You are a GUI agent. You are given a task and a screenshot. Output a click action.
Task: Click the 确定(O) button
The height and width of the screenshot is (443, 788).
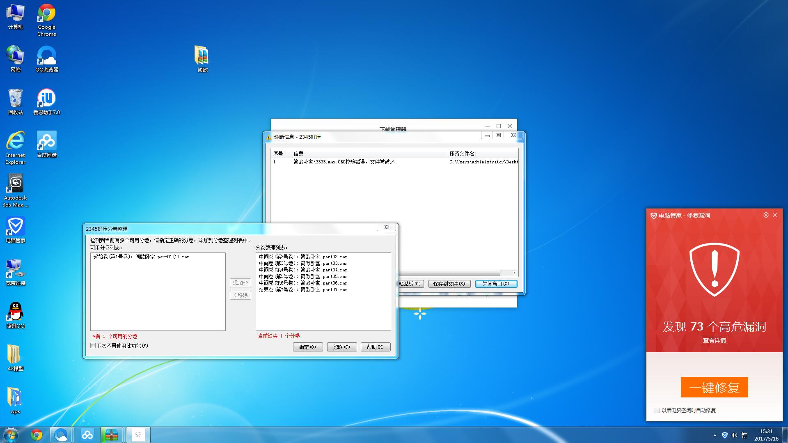click(308, 347)
